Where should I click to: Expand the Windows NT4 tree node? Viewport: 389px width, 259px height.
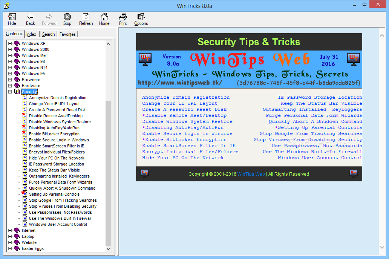(10, 67)
